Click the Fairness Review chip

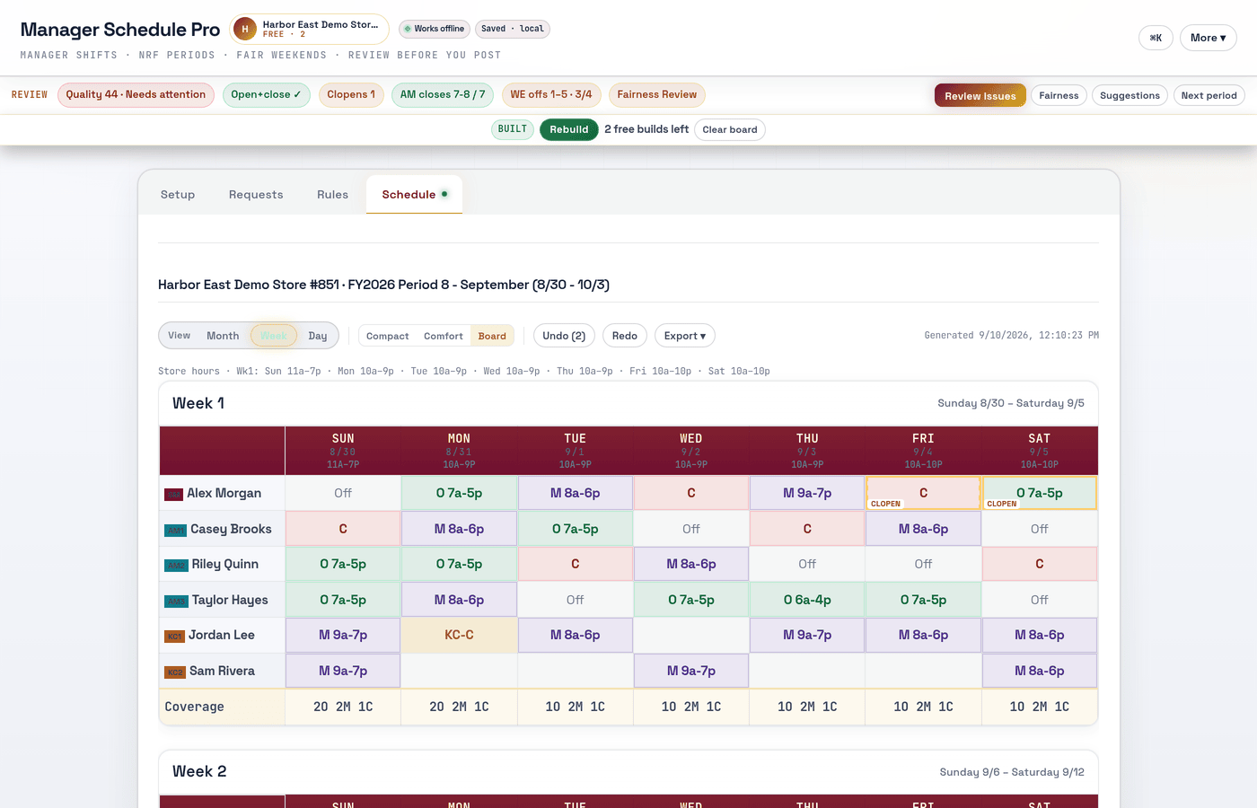pos(657,94)
